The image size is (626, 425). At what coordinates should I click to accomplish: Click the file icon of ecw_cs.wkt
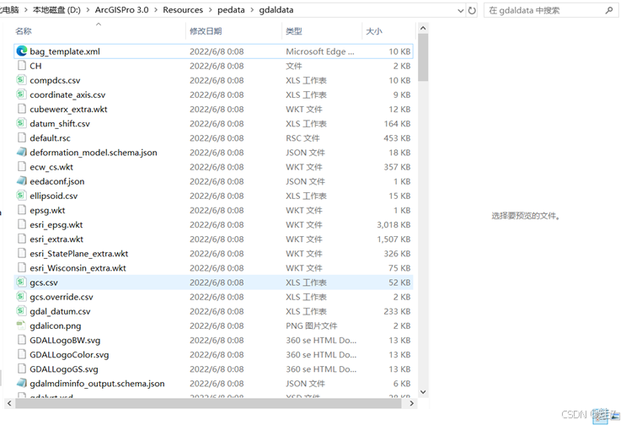pyautogui.click(x=22, y=167)
